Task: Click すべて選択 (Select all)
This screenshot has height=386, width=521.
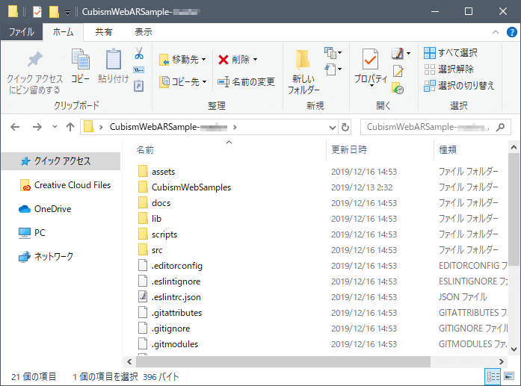Action: [x=451, y=53]
